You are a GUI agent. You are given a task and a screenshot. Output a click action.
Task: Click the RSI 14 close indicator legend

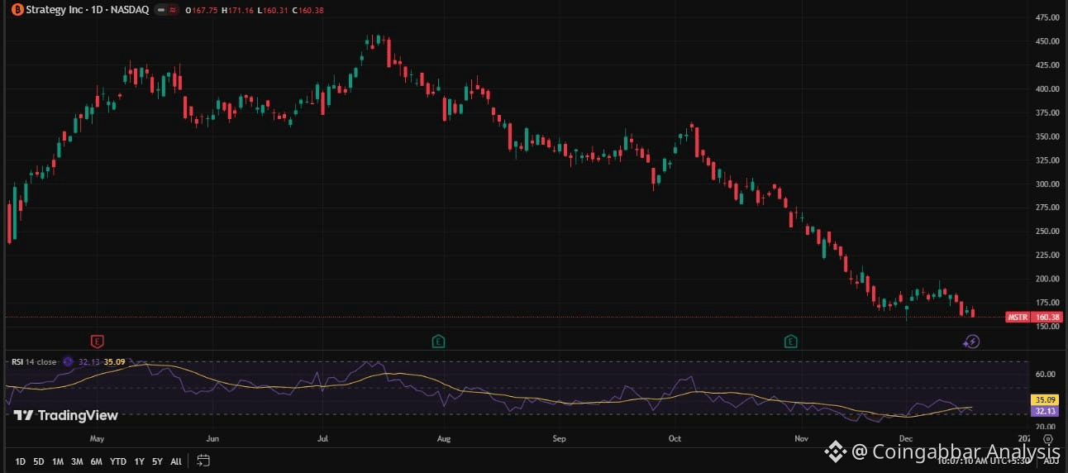34,361
